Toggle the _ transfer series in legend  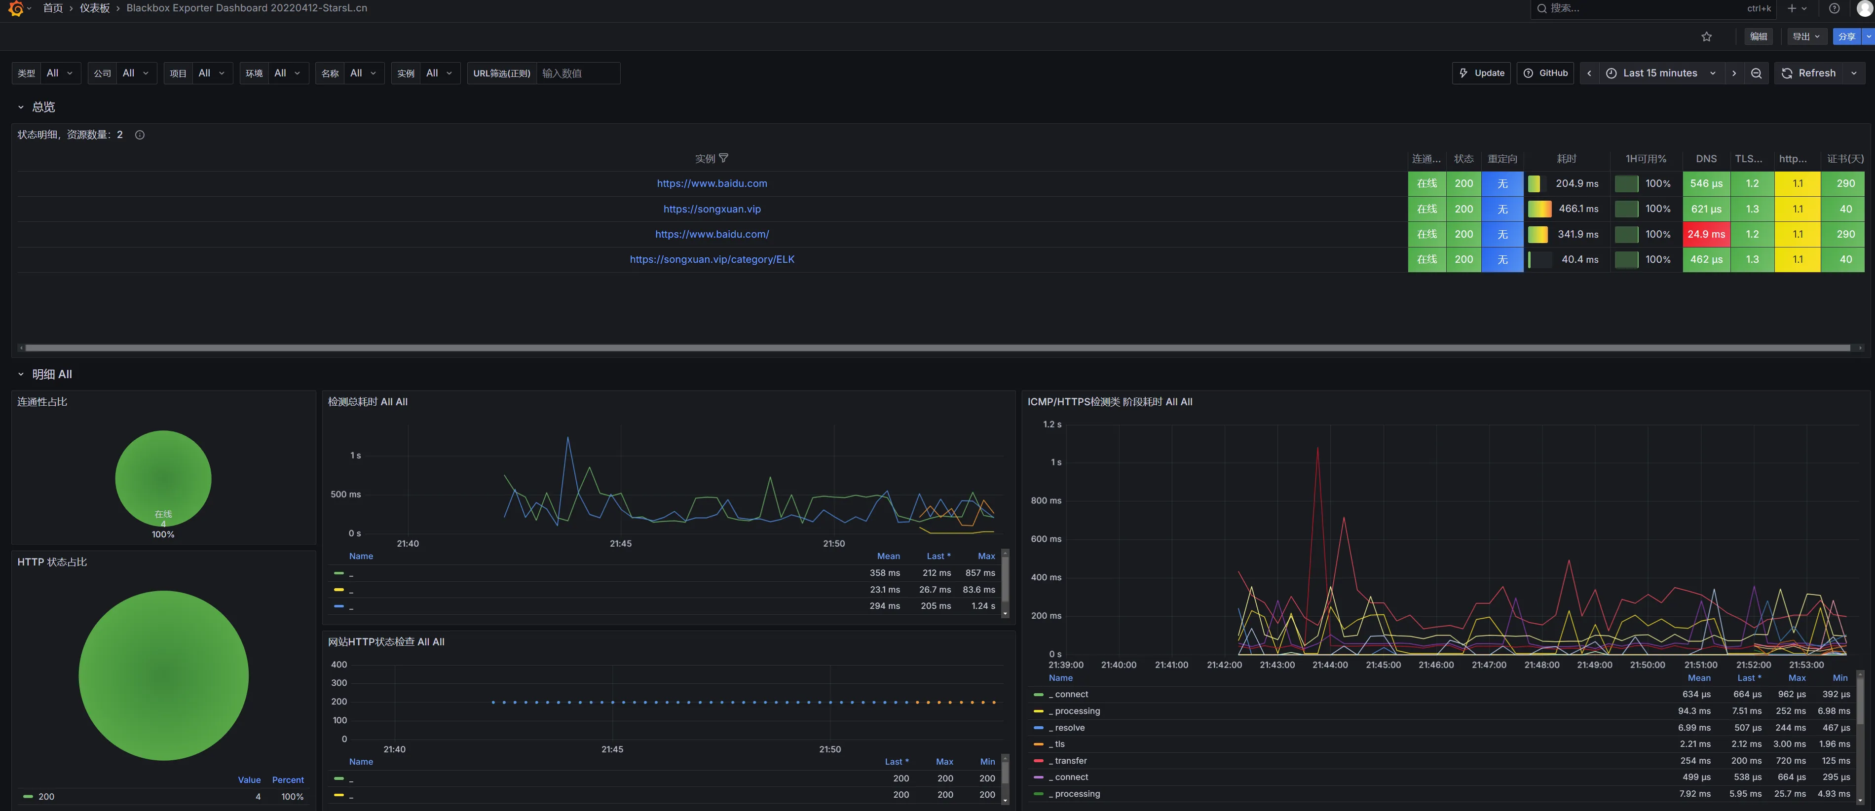click(1070, 761)
